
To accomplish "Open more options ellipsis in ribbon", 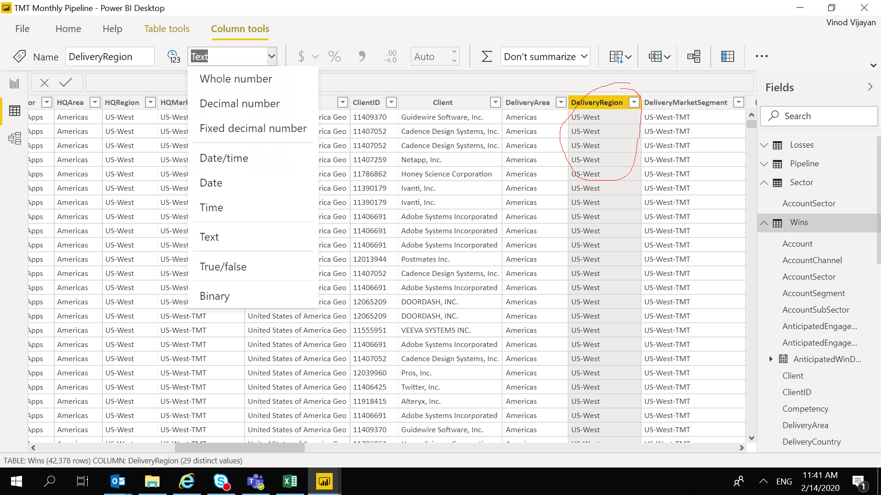I will 762,56.
